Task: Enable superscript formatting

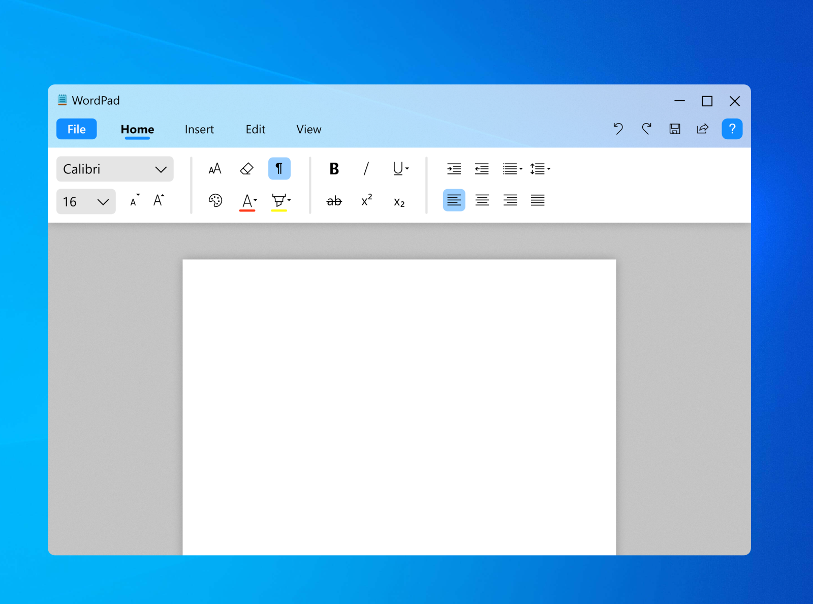Action: 366,201
